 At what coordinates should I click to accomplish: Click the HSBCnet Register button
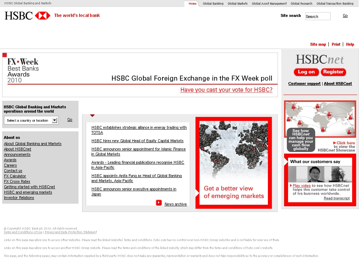pyautogui.click(x=333, y=72)
